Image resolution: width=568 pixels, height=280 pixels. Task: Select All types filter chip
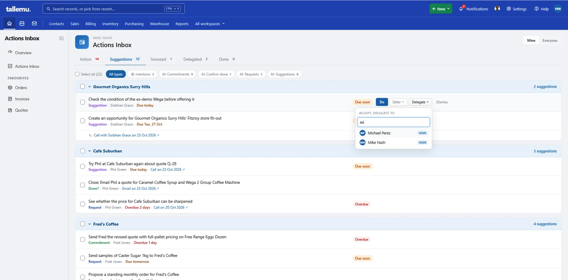pyautogui.click(x=116, y=74)
